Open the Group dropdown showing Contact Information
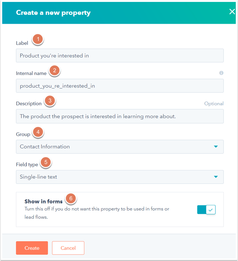The image size is (238, 261). (x=120, y=147)
